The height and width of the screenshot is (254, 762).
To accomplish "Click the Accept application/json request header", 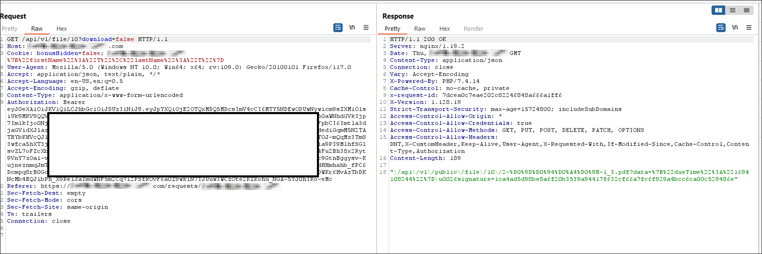I will pos(84,74).
